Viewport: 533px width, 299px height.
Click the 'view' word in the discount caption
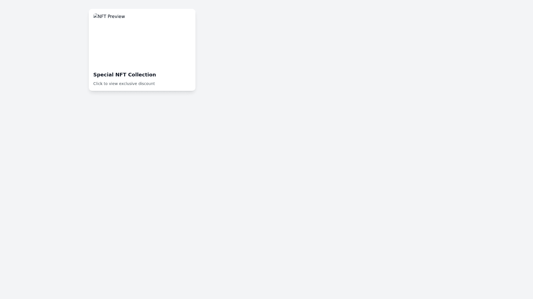pyautogui.click(x=113, y=84)
